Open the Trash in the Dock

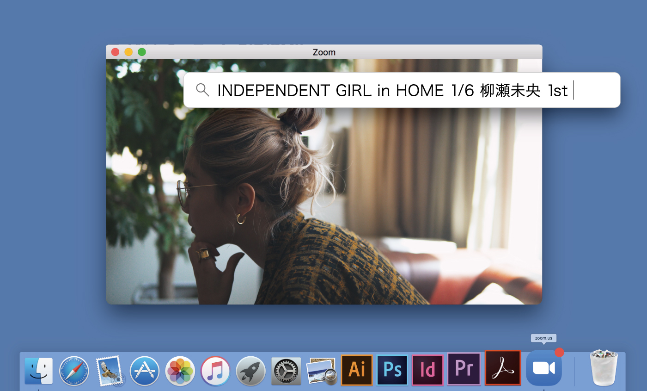tap(604, 368)
